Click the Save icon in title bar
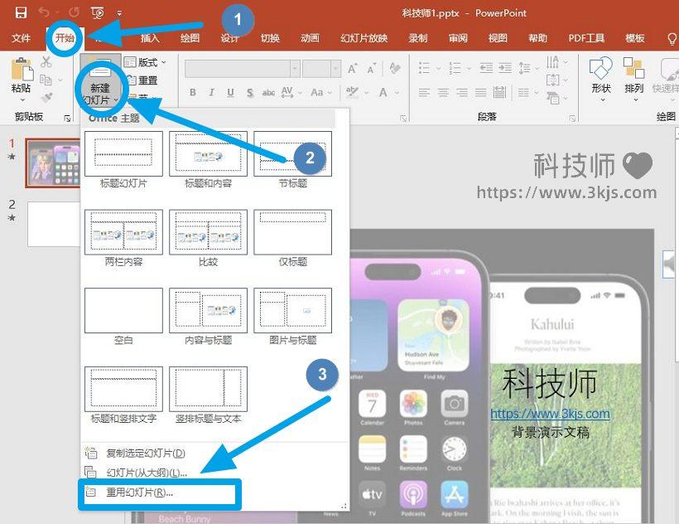Image resolution: width=679 pixels, height=524 pixels. [x=21, y=12]
